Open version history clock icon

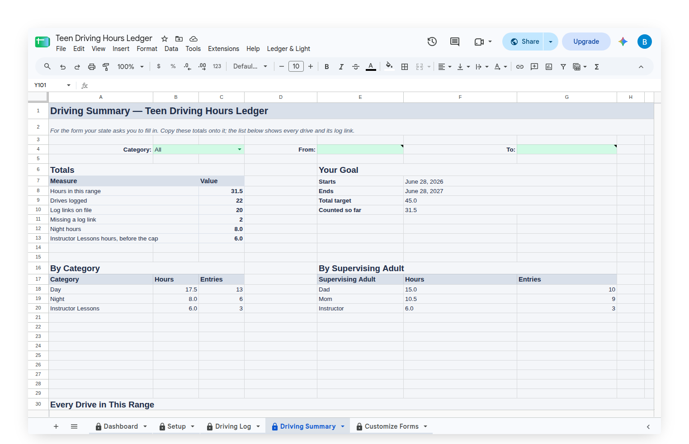pyautogui.click(x=432, y=42)
